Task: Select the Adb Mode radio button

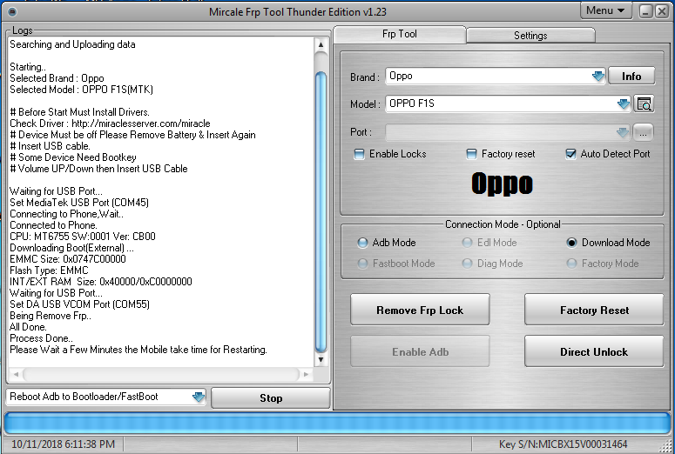Action: pos(362,243)
